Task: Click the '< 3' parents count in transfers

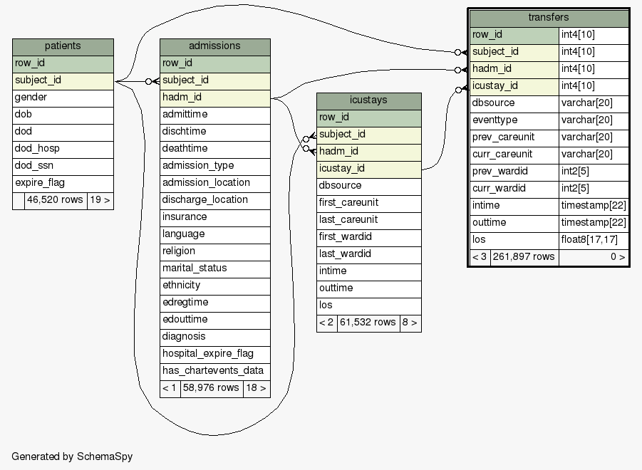Action: coord(480,257)
